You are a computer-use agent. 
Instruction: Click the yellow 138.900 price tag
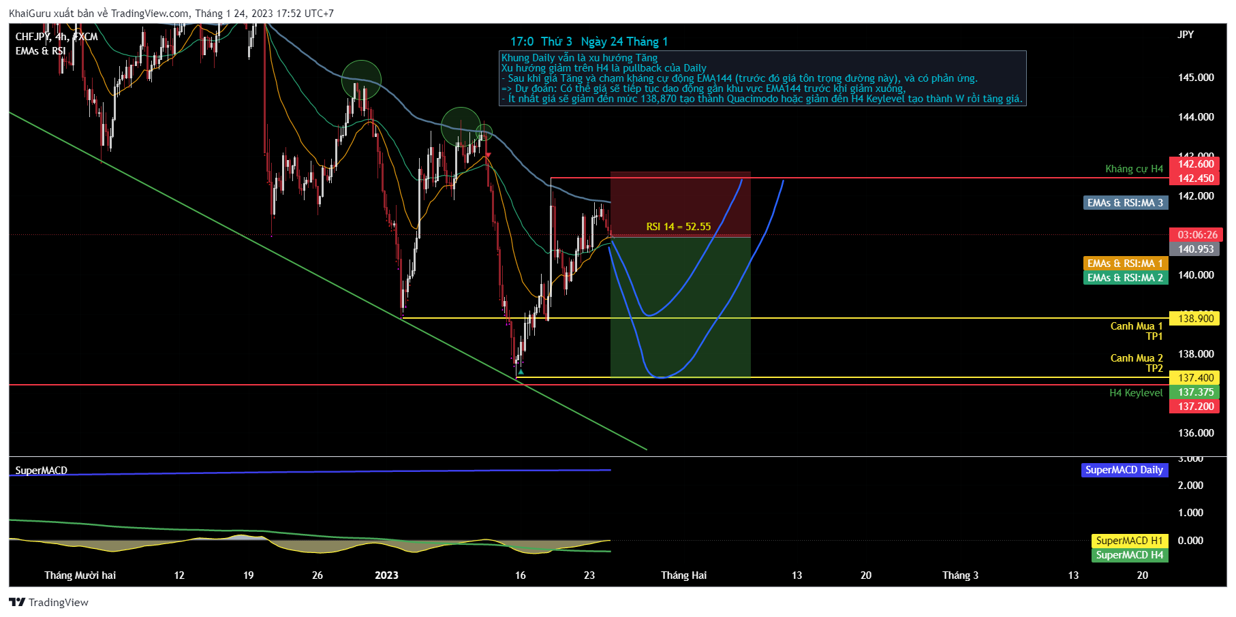coord(1196,319)
